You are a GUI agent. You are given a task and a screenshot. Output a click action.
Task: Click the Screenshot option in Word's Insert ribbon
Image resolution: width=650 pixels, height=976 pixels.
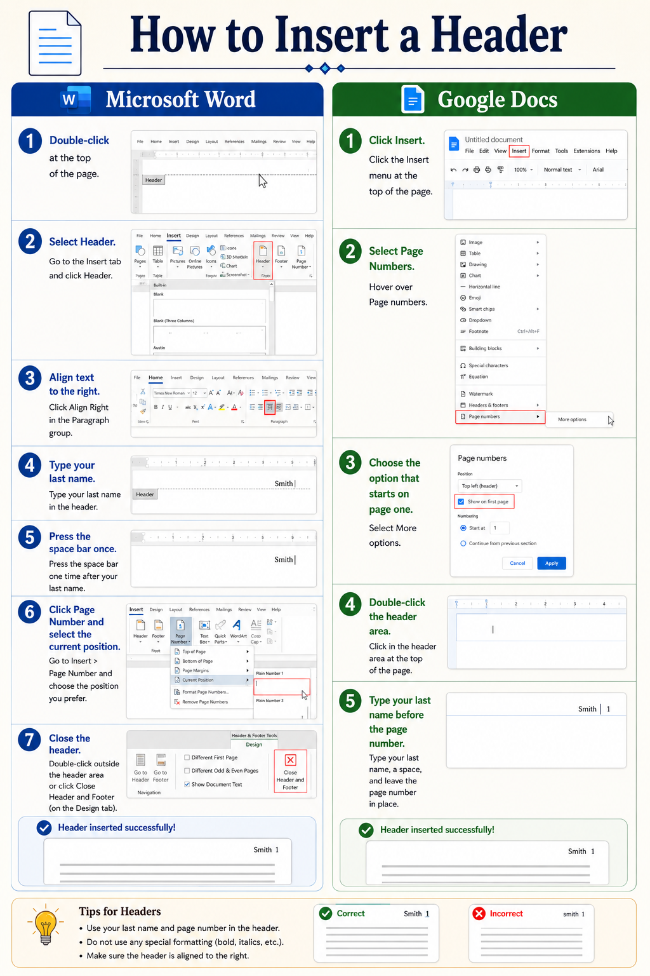(x=234, y=274)
